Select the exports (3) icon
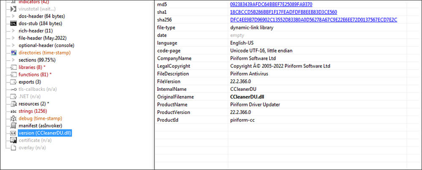The width and height of the screenshot is (422, 170). pos(13,82)
